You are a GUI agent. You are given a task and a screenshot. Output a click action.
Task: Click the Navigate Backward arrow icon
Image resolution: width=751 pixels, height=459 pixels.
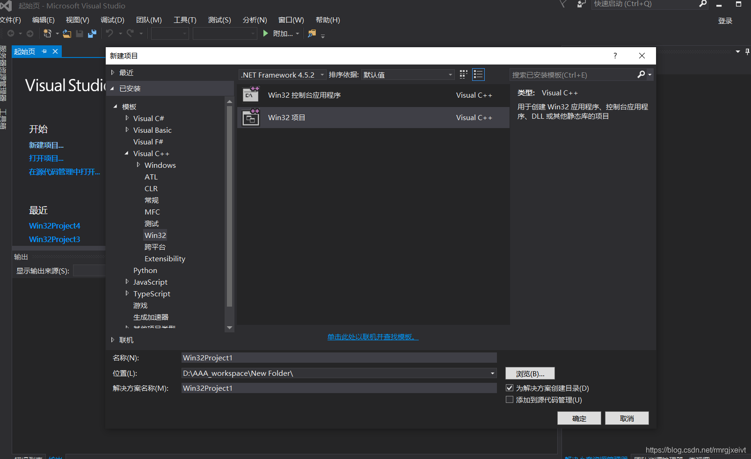click(x=11, y=34)
